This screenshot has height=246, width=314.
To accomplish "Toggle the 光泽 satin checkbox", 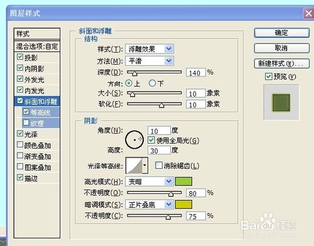I will click(x=20, y=134).
